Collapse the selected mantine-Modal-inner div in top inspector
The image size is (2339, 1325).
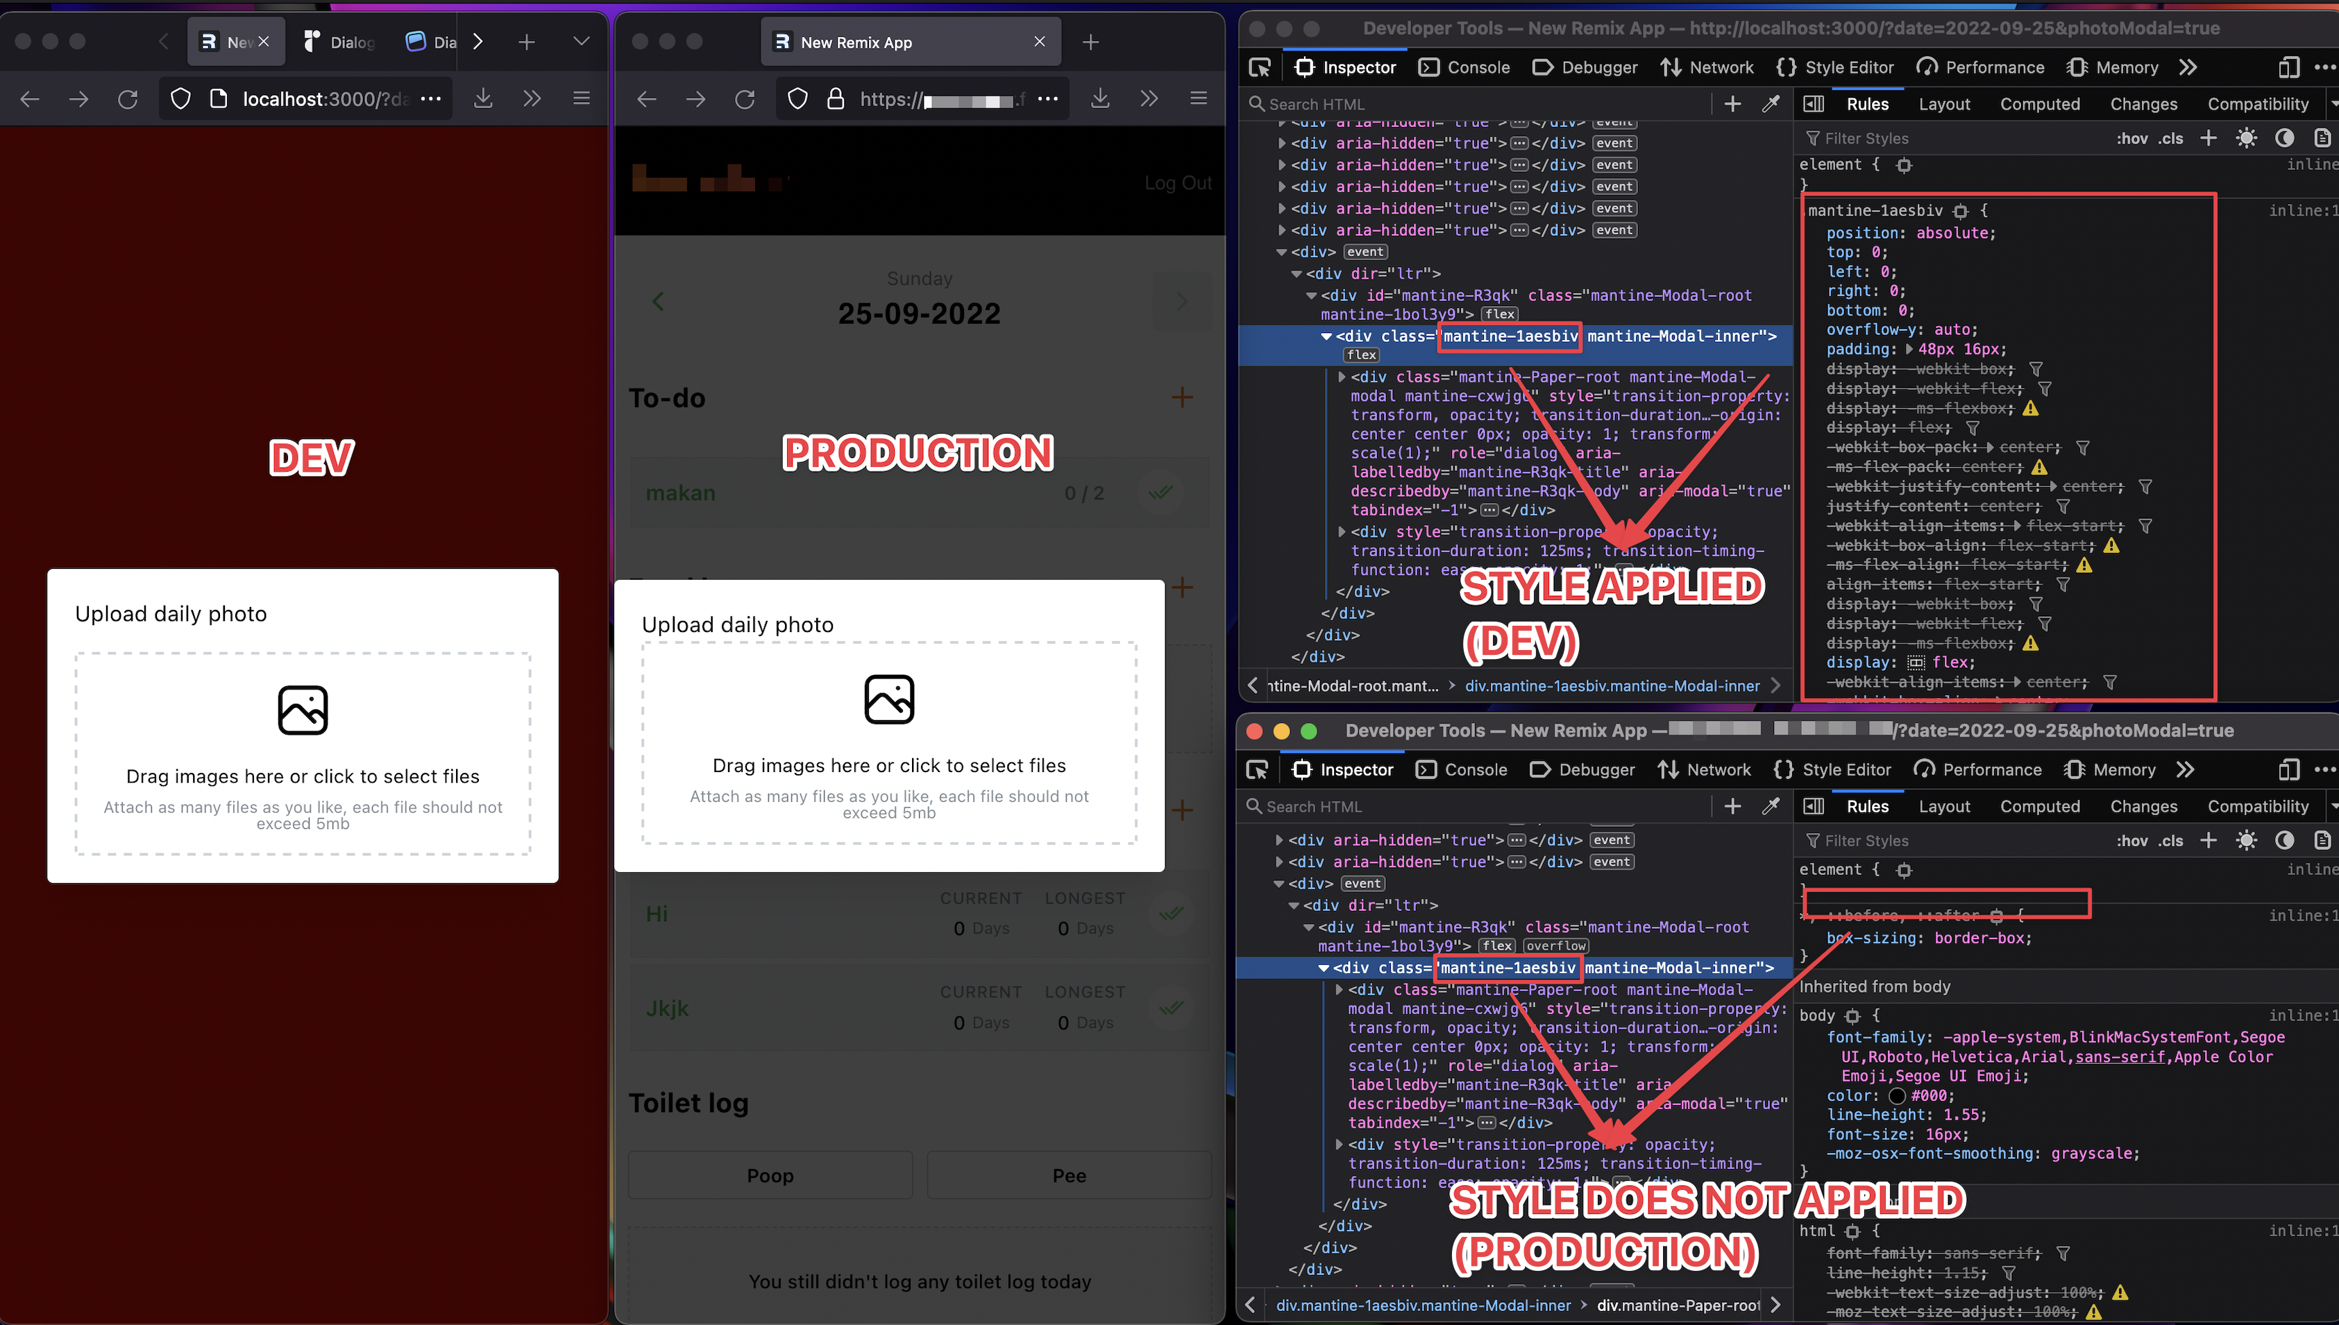pos(1326,336)
